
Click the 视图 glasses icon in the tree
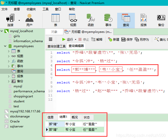tap(14, 56)
